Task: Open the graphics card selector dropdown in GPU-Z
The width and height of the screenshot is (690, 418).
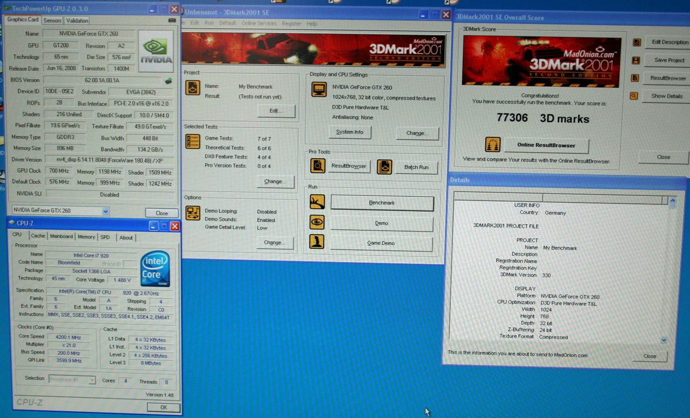Action: click(105, 211)
